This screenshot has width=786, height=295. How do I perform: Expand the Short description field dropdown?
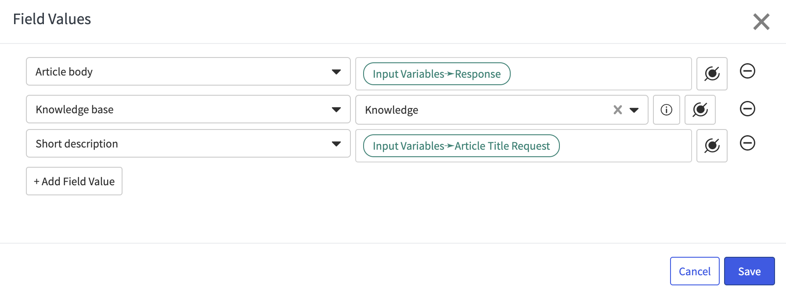(336, 144)
